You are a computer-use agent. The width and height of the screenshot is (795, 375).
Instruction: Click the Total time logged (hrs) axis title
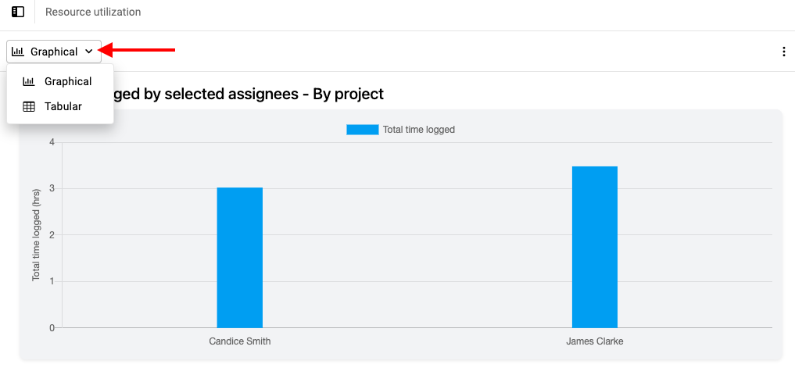tap(36, 235)
